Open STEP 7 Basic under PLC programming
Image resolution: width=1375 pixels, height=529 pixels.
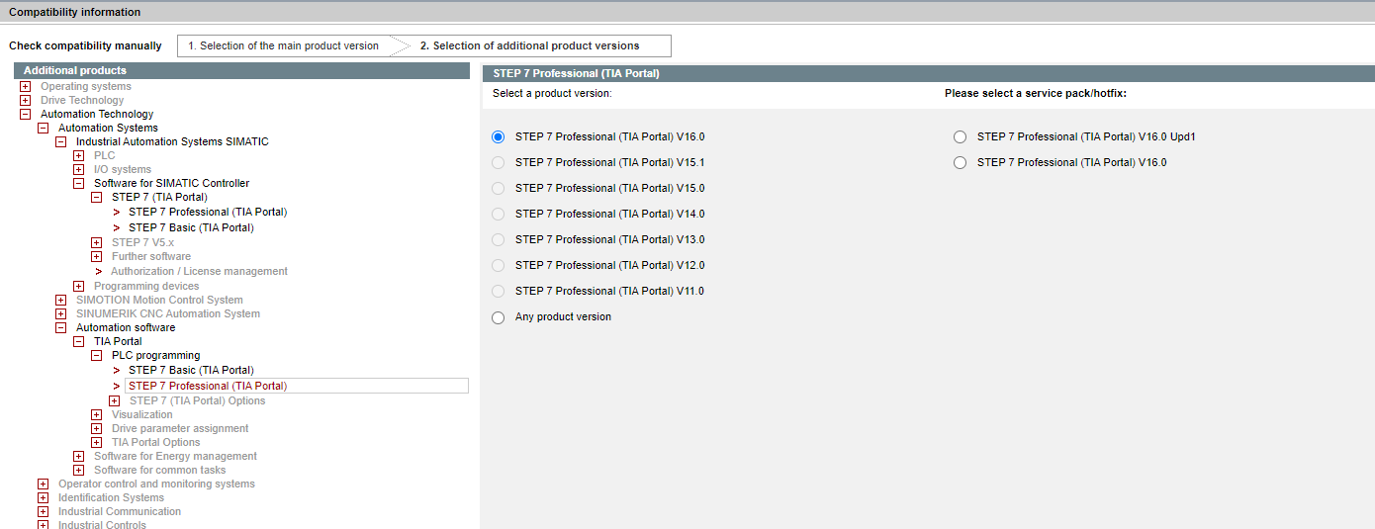point(191,370)
